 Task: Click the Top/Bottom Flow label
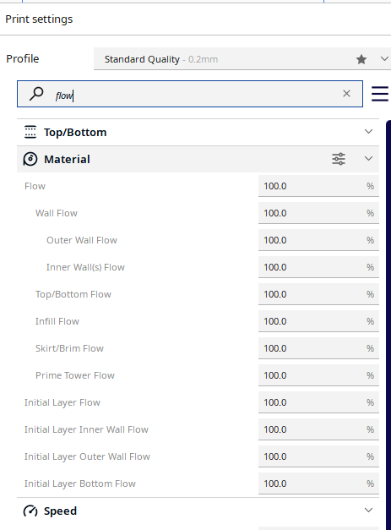coord(73,294)
